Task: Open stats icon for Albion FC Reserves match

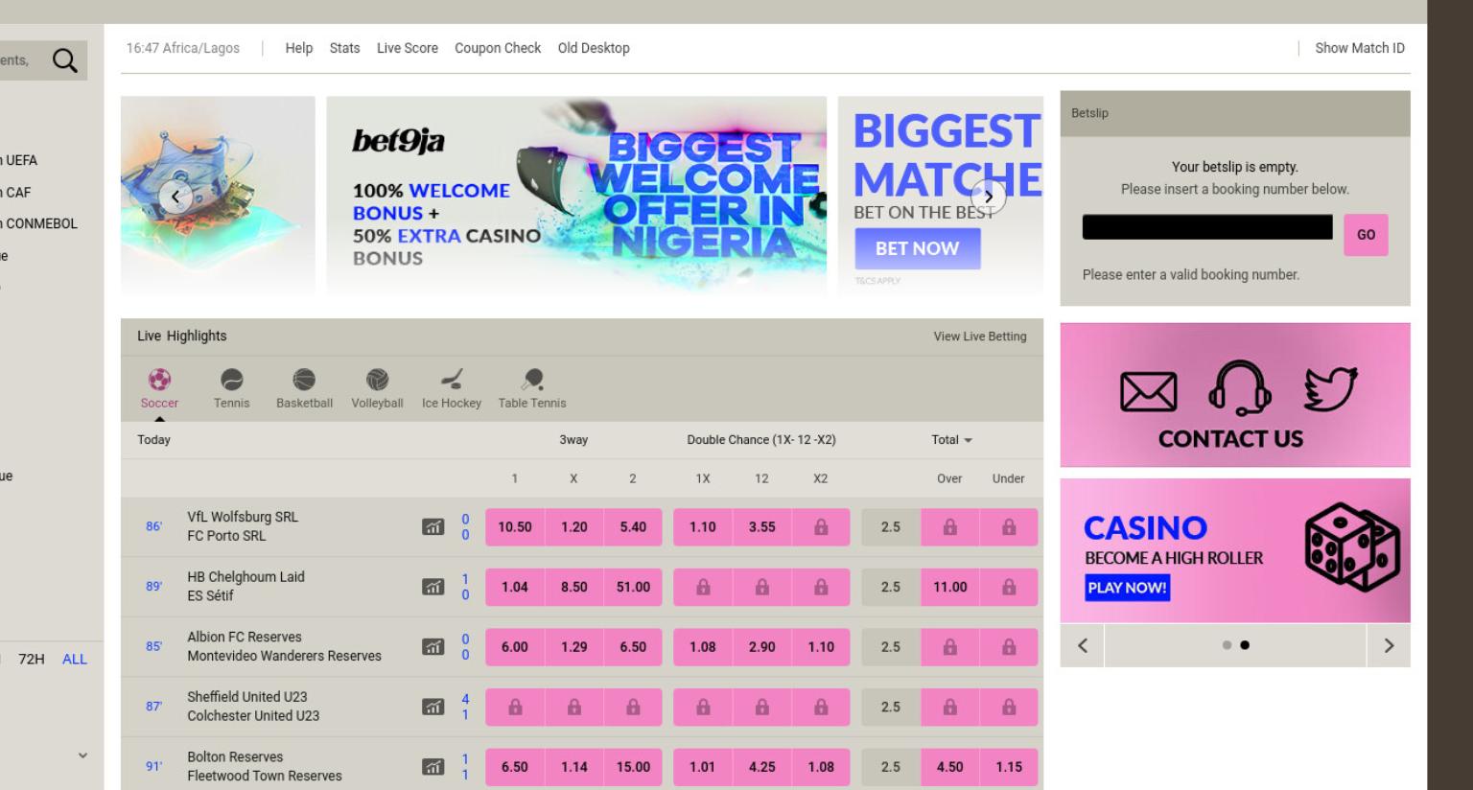Action: coord(433,647)
